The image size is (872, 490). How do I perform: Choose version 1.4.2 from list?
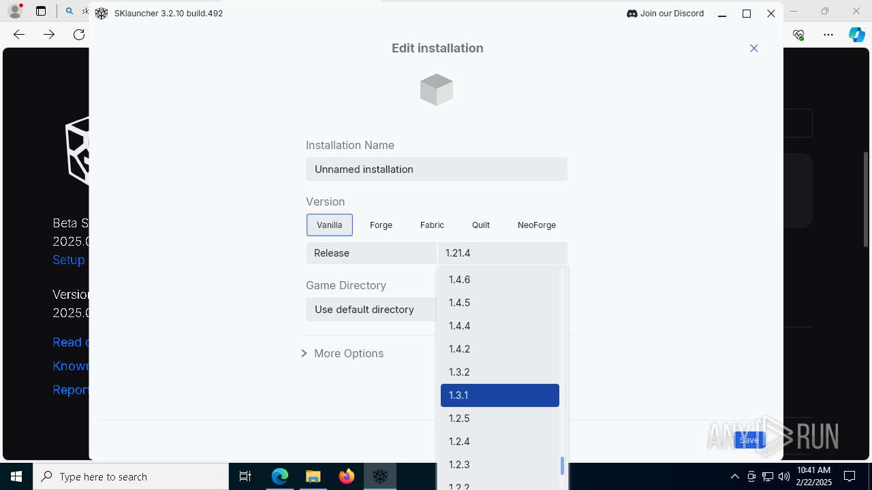(500, 349)
